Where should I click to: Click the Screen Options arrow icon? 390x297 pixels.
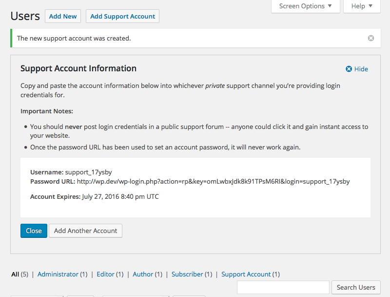pos(330,6)
